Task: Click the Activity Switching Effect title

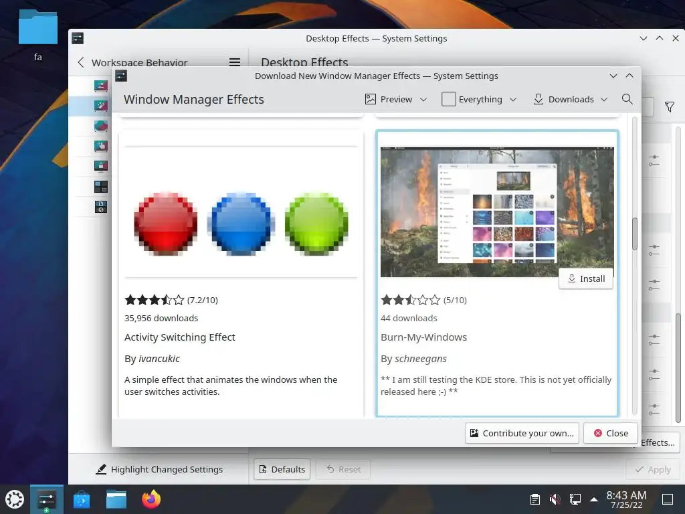Action: tap(179, 337)
